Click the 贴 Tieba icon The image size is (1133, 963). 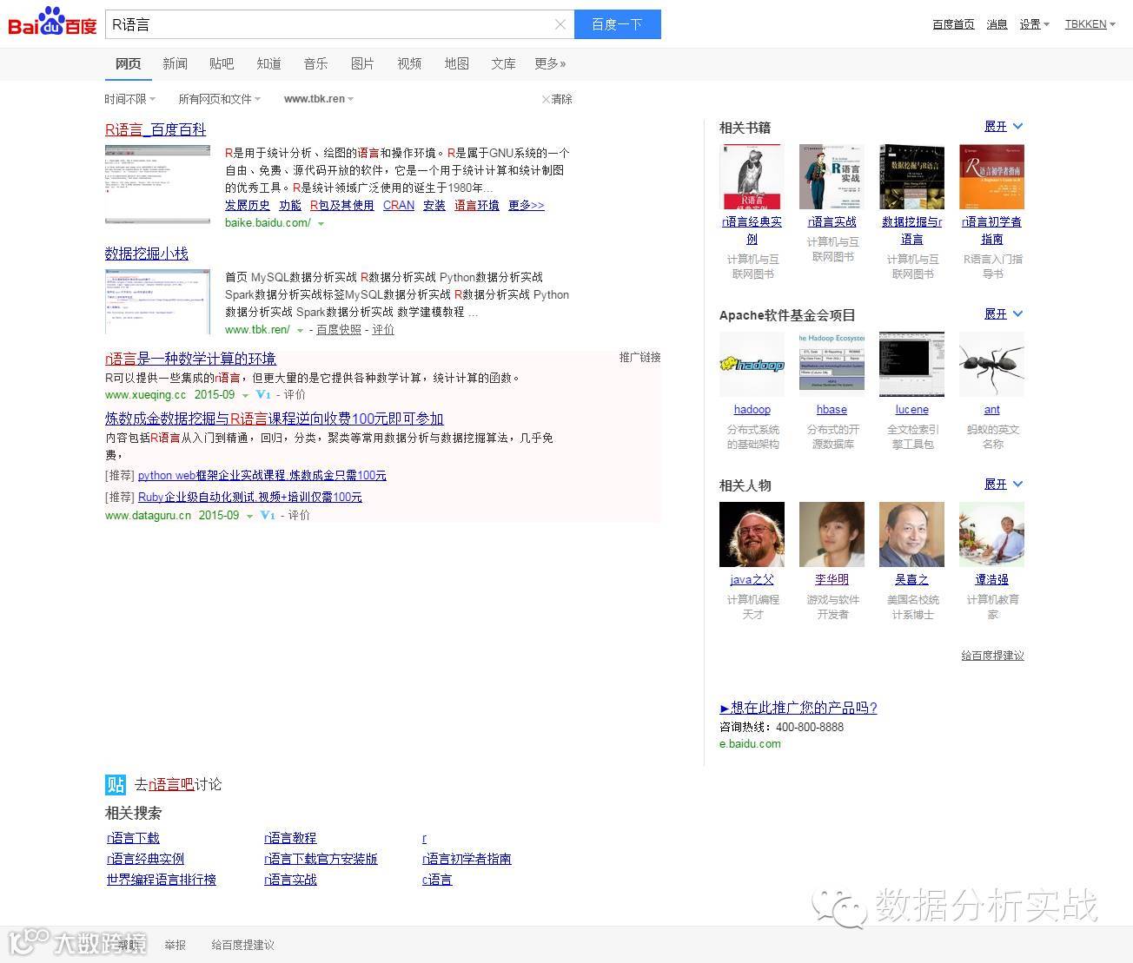[116, 784]
